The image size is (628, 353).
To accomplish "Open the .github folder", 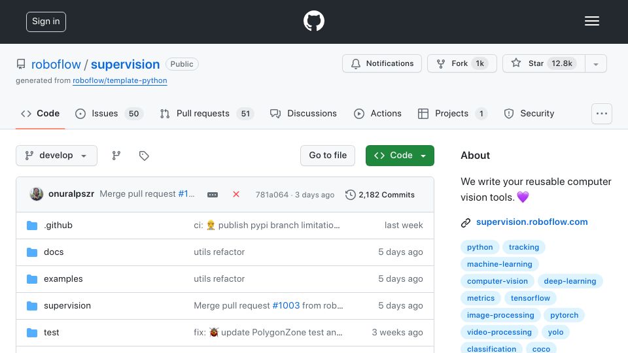I will pos(58,226).
